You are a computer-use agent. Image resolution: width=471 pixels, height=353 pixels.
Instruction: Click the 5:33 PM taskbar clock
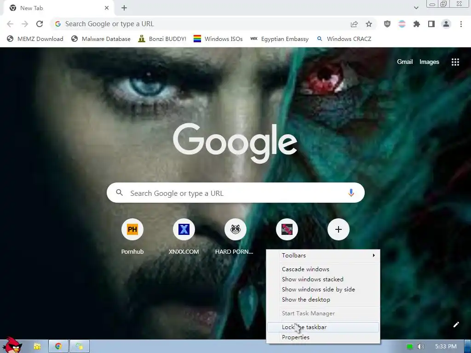446,347
